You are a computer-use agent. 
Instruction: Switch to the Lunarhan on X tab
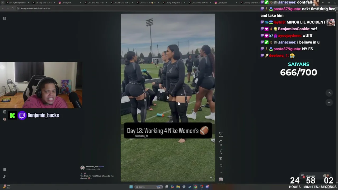[199, 3]
